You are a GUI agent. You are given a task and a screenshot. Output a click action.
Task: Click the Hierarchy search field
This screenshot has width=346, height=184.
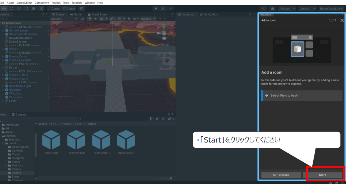tap(25, 19)
